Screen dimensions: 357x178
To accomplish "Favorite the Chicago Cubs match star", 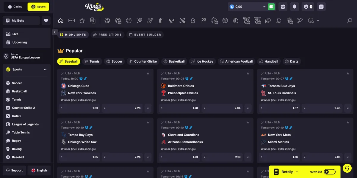I will click(x=148, y=73).
